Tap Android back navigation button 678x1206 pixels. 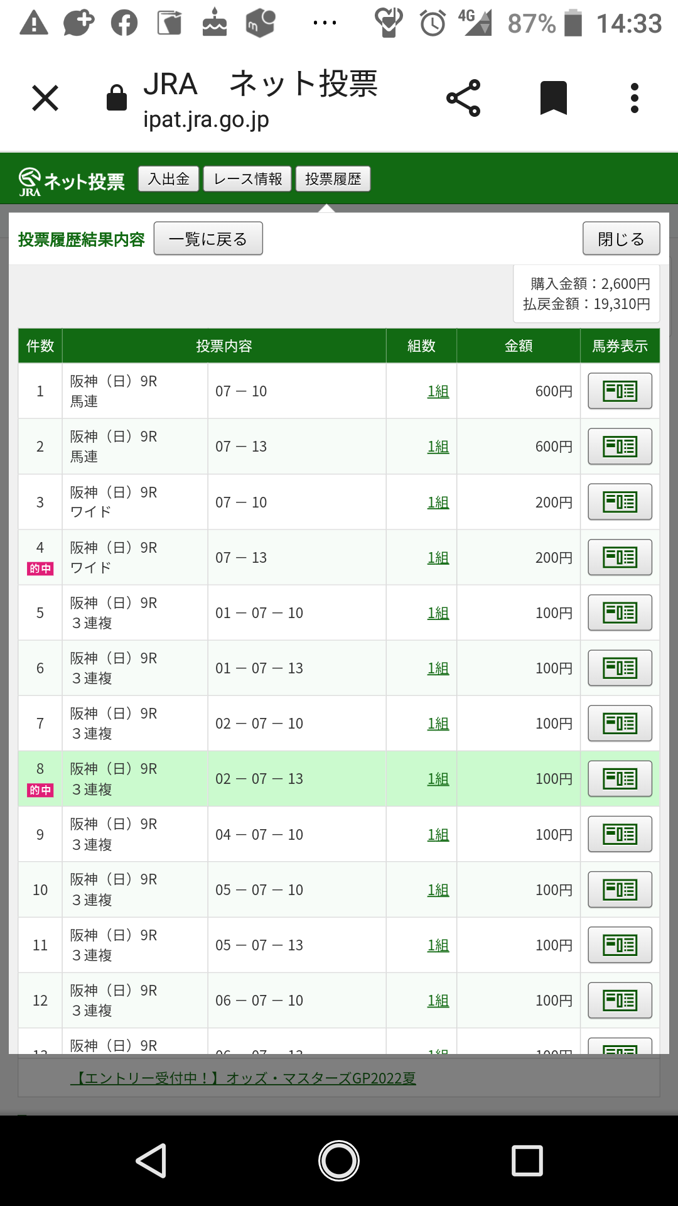(x=151, y=1160)
